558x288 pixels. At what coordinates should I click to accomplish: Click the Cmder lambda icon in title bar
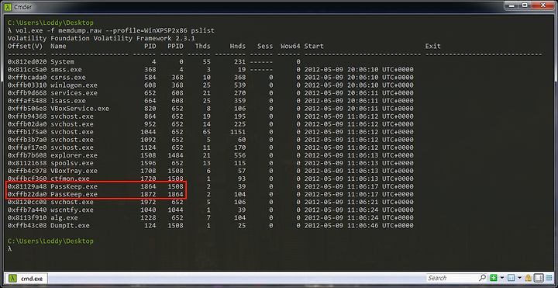(9, 6)
